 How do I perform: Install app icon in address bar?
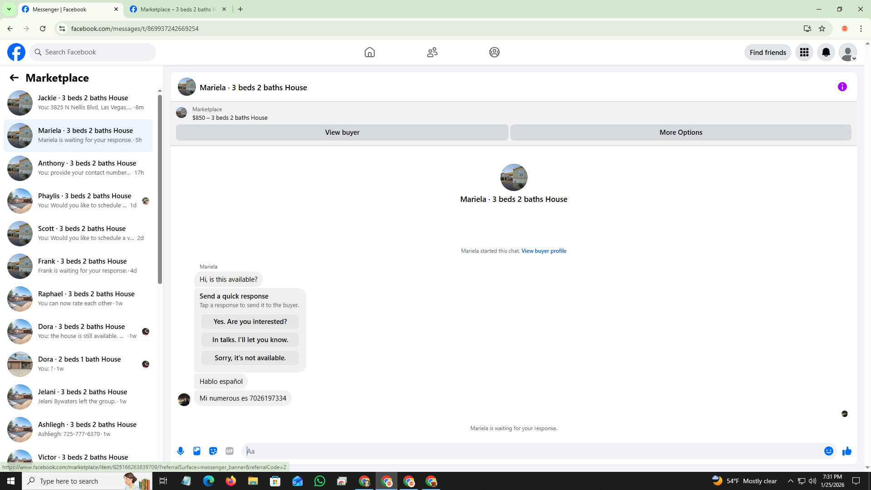tap(807, 29)
